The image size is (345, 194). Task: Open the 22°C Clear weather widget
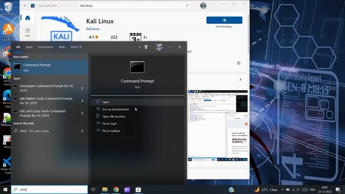tap(266, 190)
